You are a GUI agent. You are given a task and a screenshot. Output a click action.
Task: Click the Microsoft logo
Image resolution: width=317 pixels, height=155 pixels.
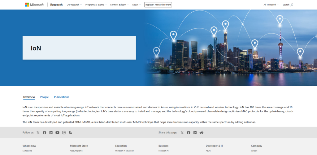coord(34,5)
